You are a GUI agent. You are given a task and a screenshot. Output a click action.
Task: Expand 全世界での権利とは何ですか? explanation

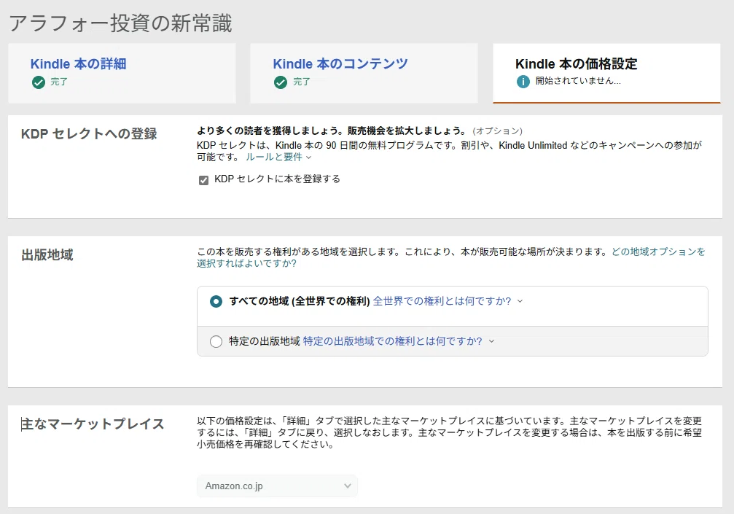[447, 301]
